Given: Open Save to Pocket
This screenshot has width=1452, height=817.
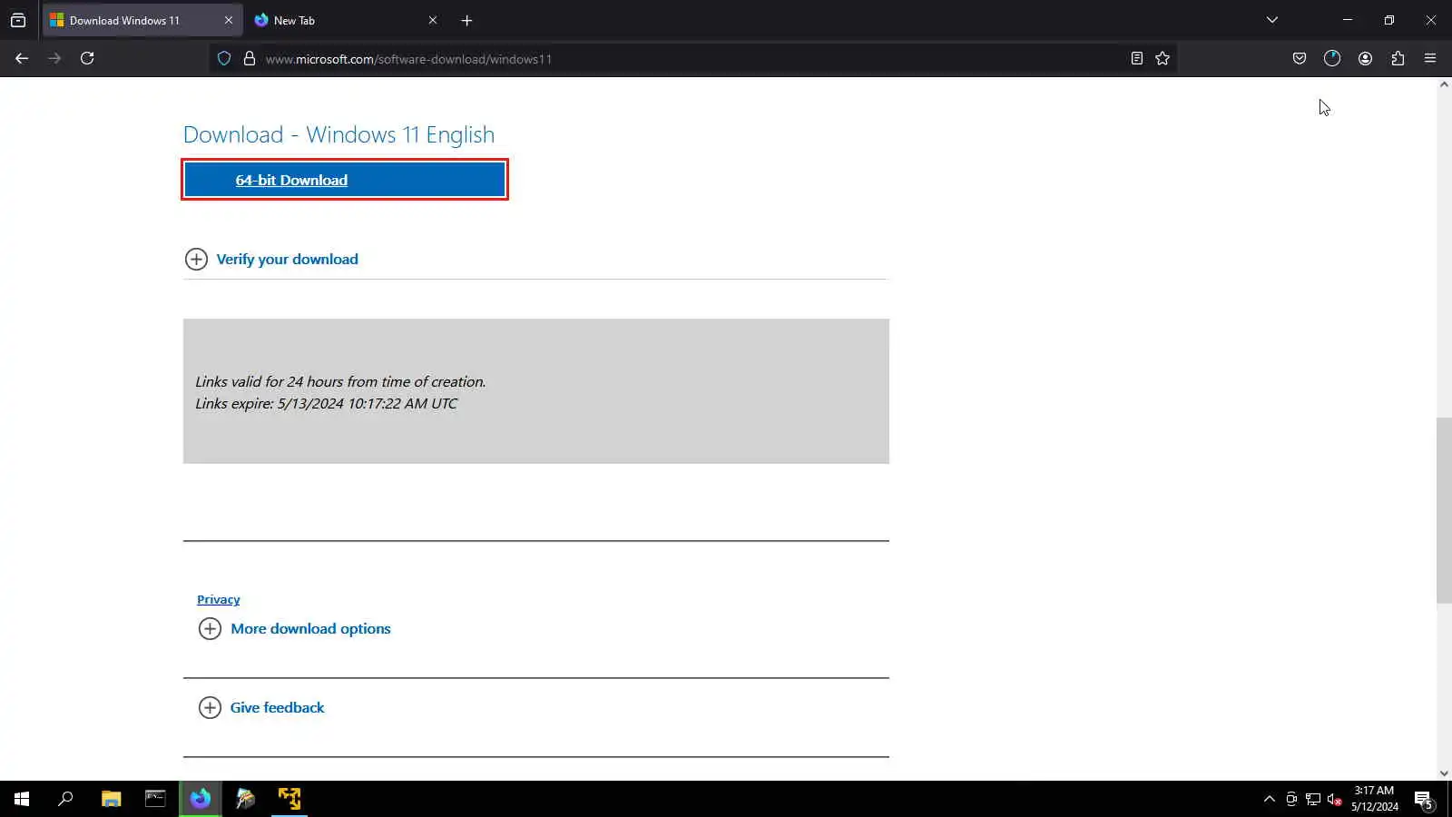Looking at the screenshot, I should pyautogui.click(x=1300, y=58).
